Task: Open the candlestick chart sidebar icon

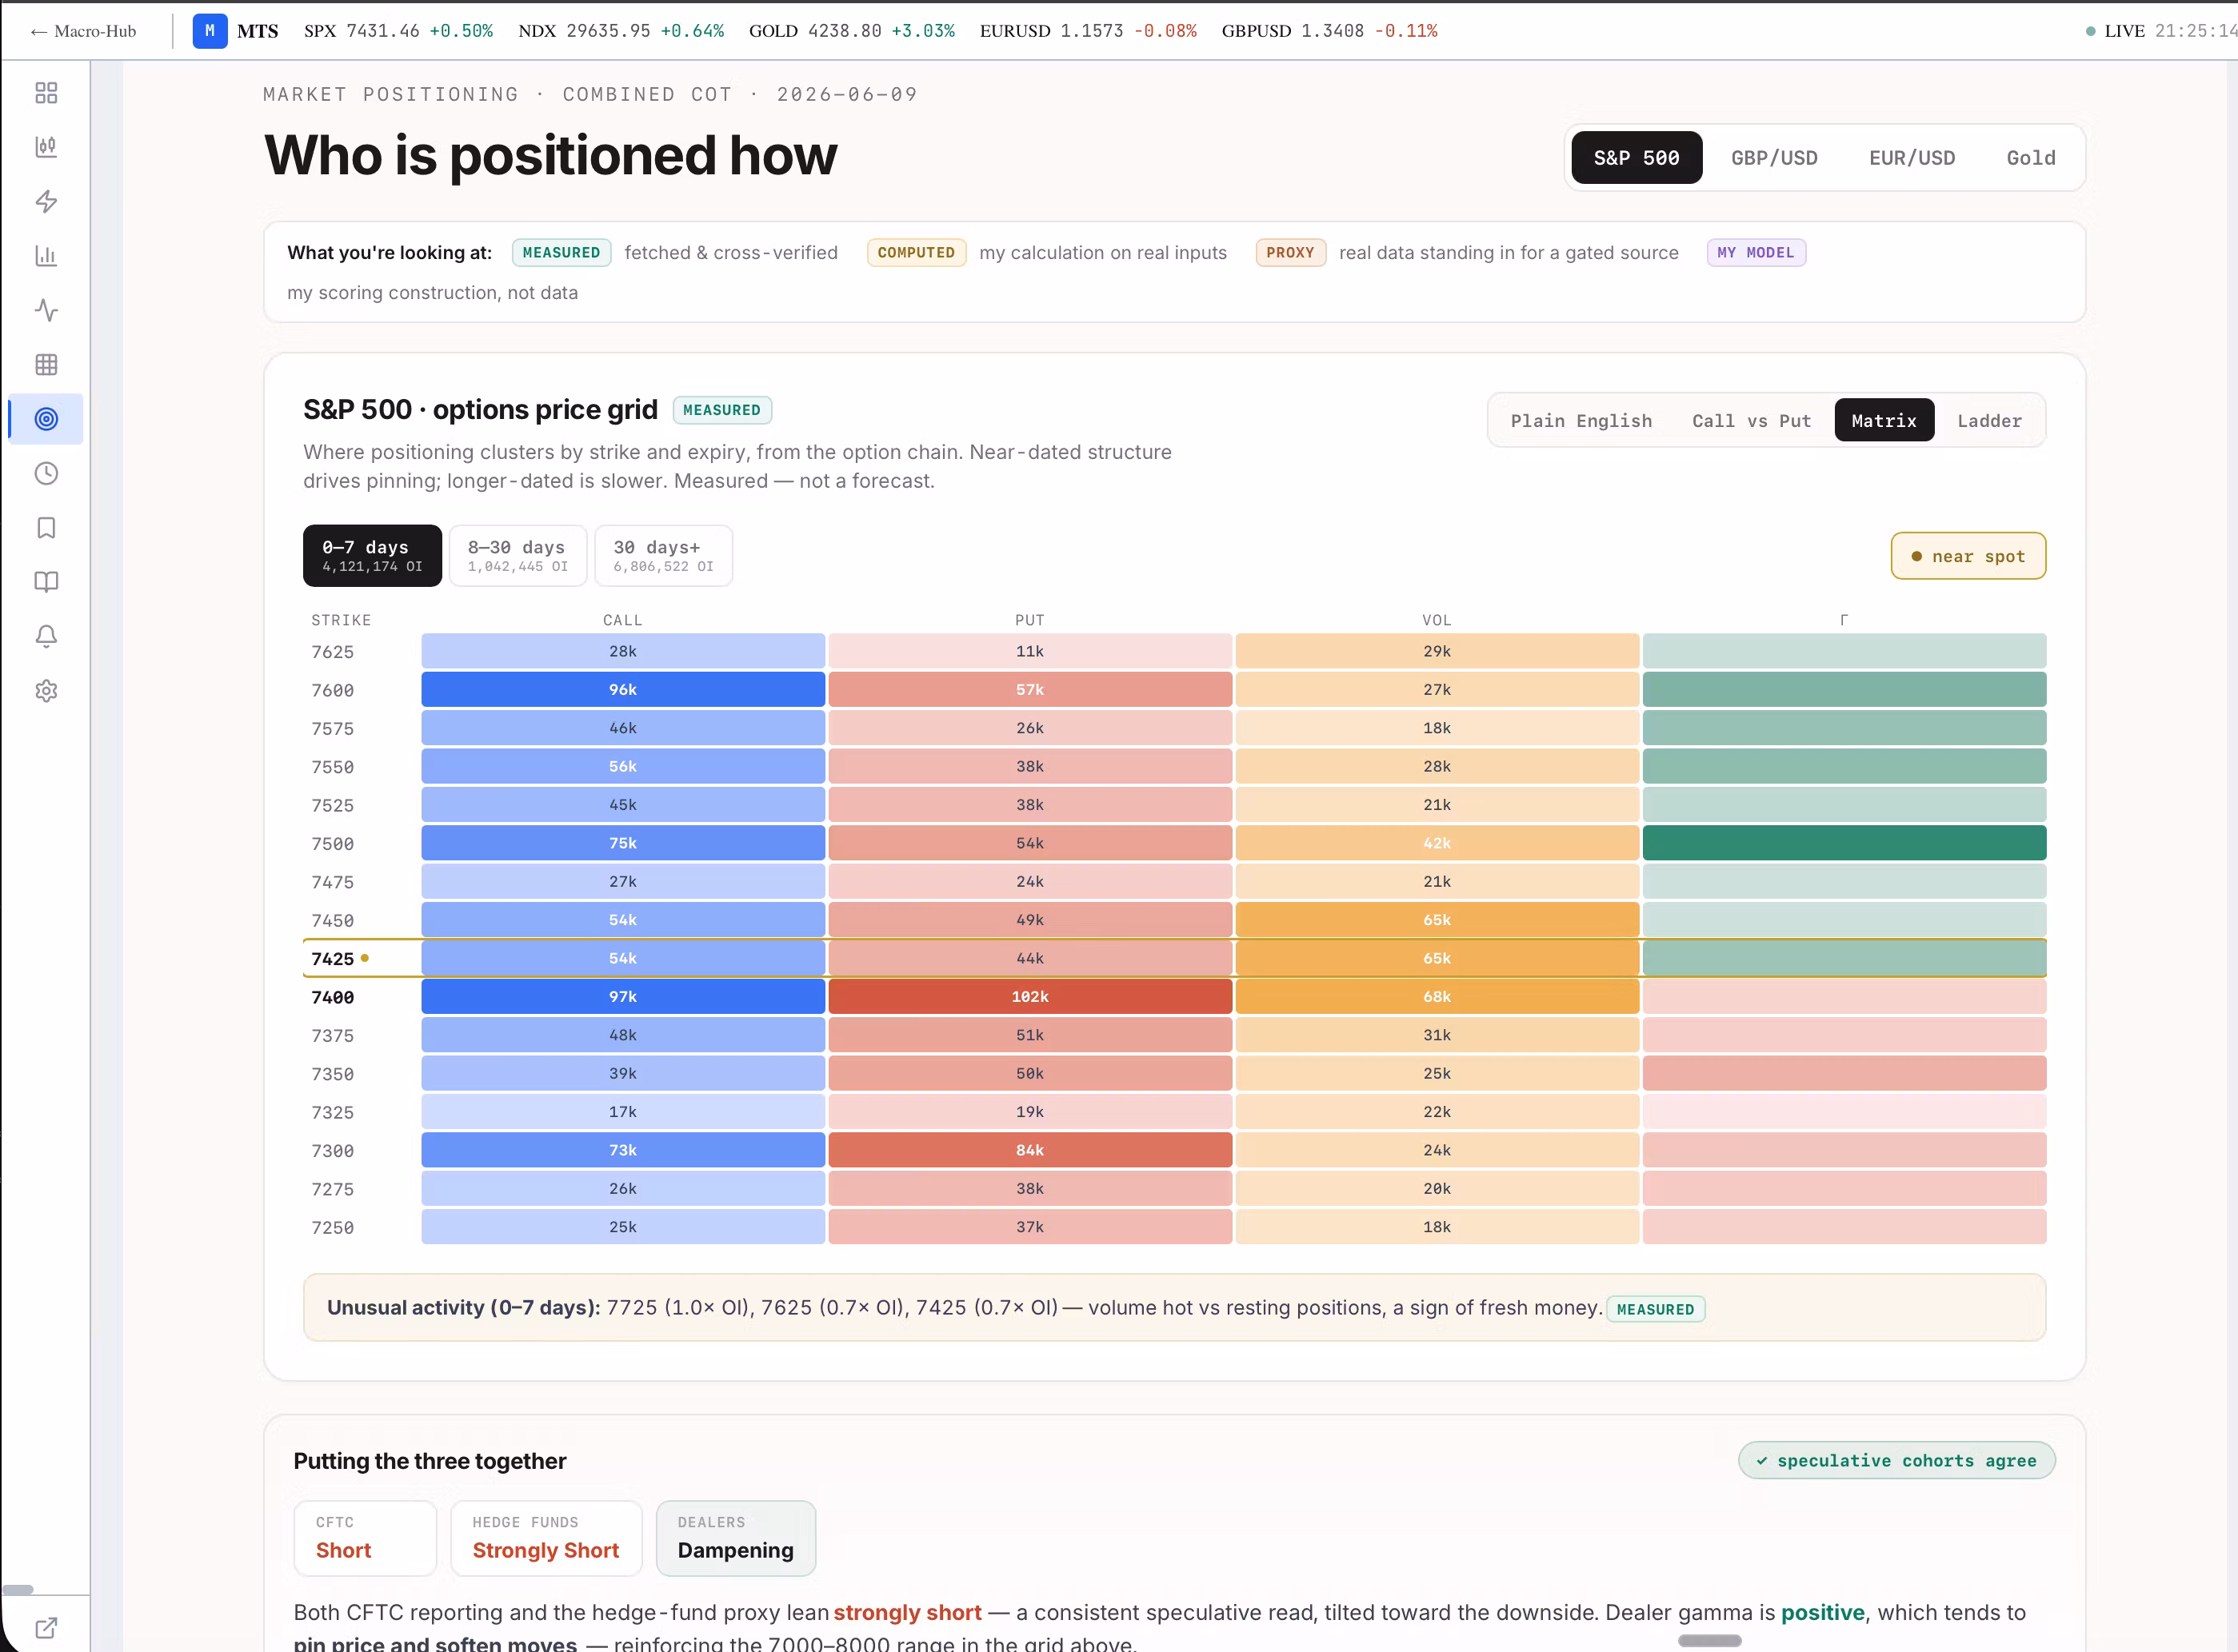Action: (x=46, y=147)
